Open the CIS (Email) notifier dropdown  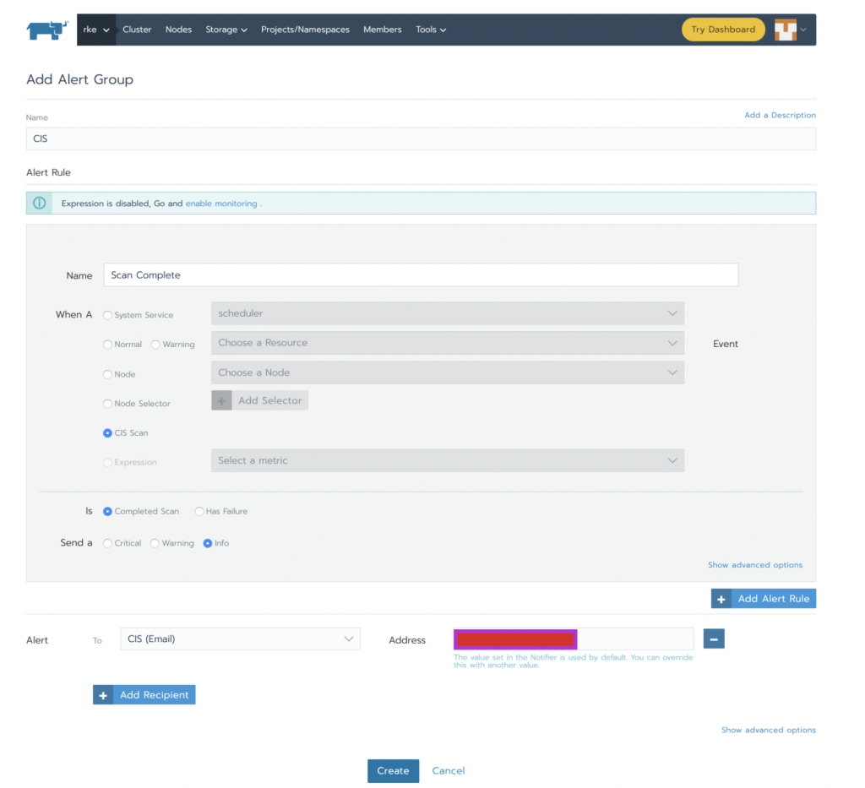[x=240, y=639]
